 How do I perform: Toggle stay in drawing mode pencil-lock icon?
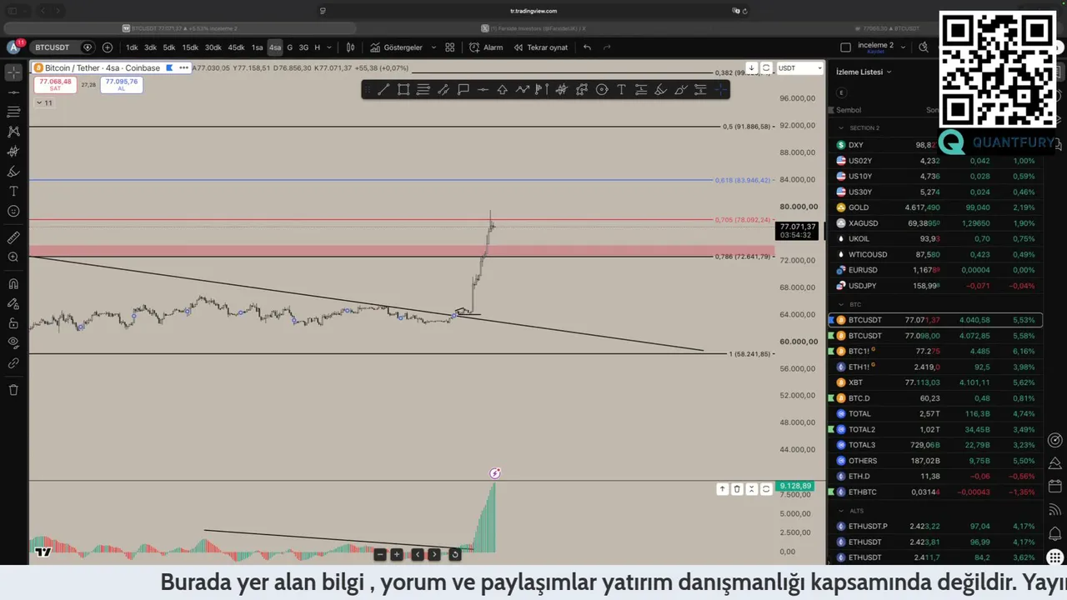(13, 303)
